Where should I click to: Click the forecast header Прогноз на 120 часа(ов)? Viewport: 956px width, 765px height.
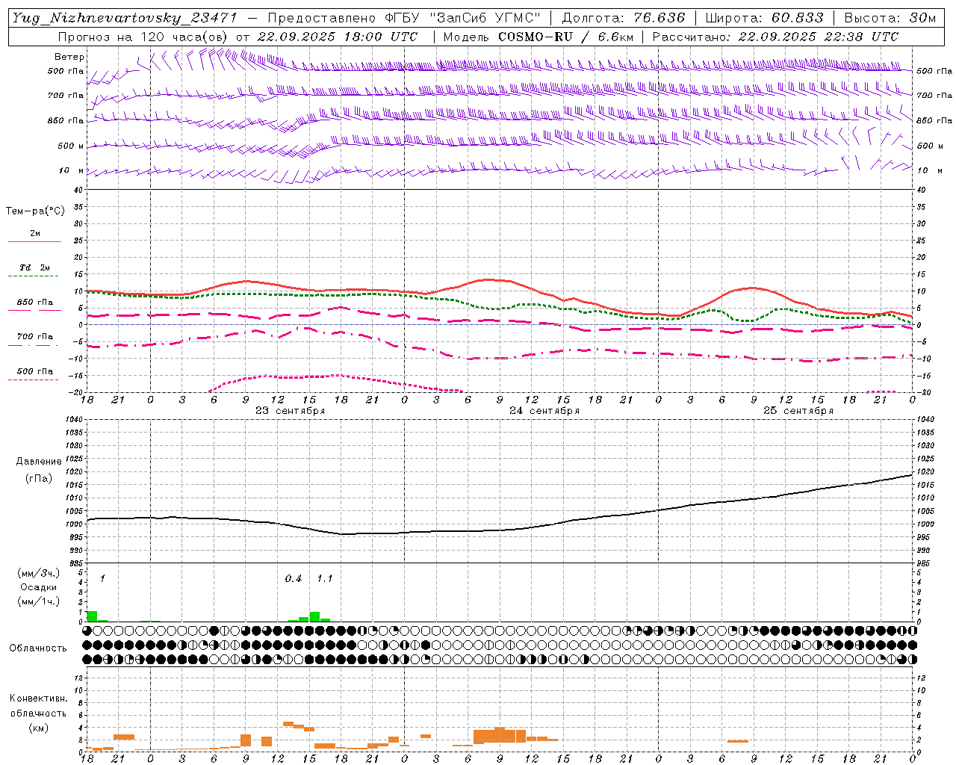[x=143, y=37]
